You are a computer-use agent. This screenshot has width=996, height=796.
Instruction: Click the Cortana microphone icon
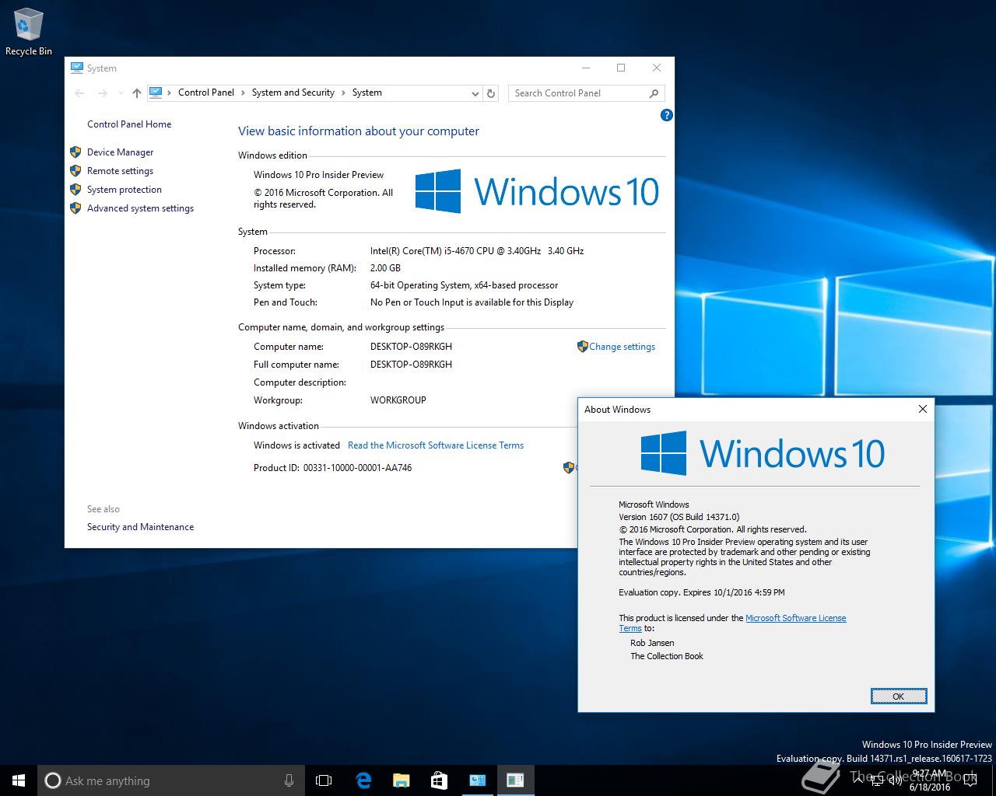[289, 780]
